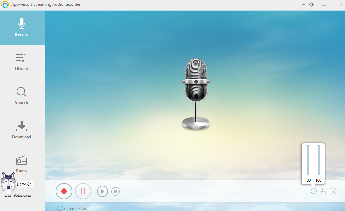Adjust the left volume slider
This screenshot has height=211, width=345.
click(x=308, y=160)
